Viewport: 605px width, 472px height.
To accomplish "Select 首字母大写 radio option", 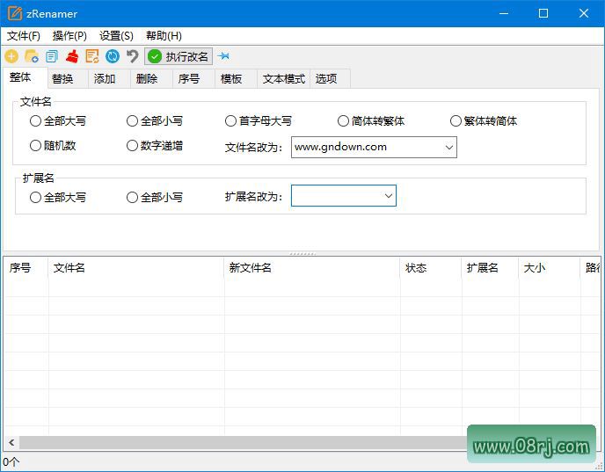I will point(259,121).
